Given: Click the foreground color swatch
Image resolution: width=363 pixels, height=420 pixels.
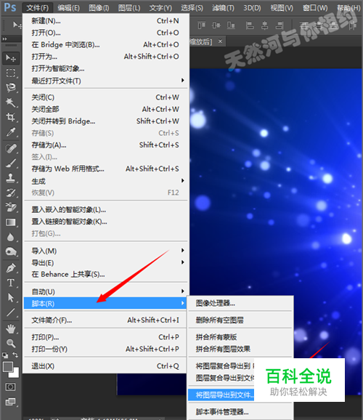Looking at the screenshot, I should point(8,367).
